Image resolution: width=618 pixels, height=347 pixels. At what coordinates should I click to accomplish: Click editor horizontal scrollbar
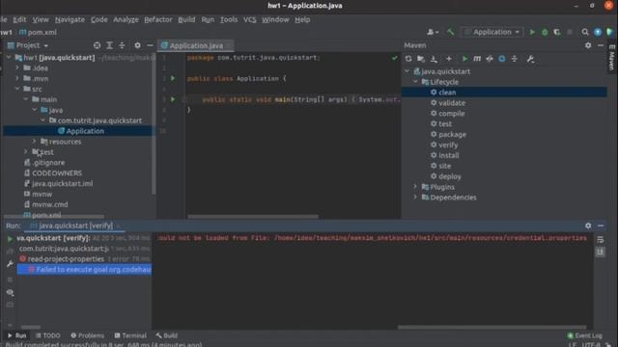pos(253,216)
